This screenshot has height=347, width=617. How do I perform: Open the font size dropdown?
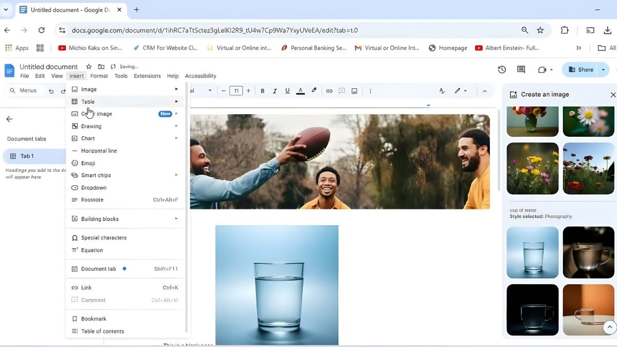click(236, 90)
